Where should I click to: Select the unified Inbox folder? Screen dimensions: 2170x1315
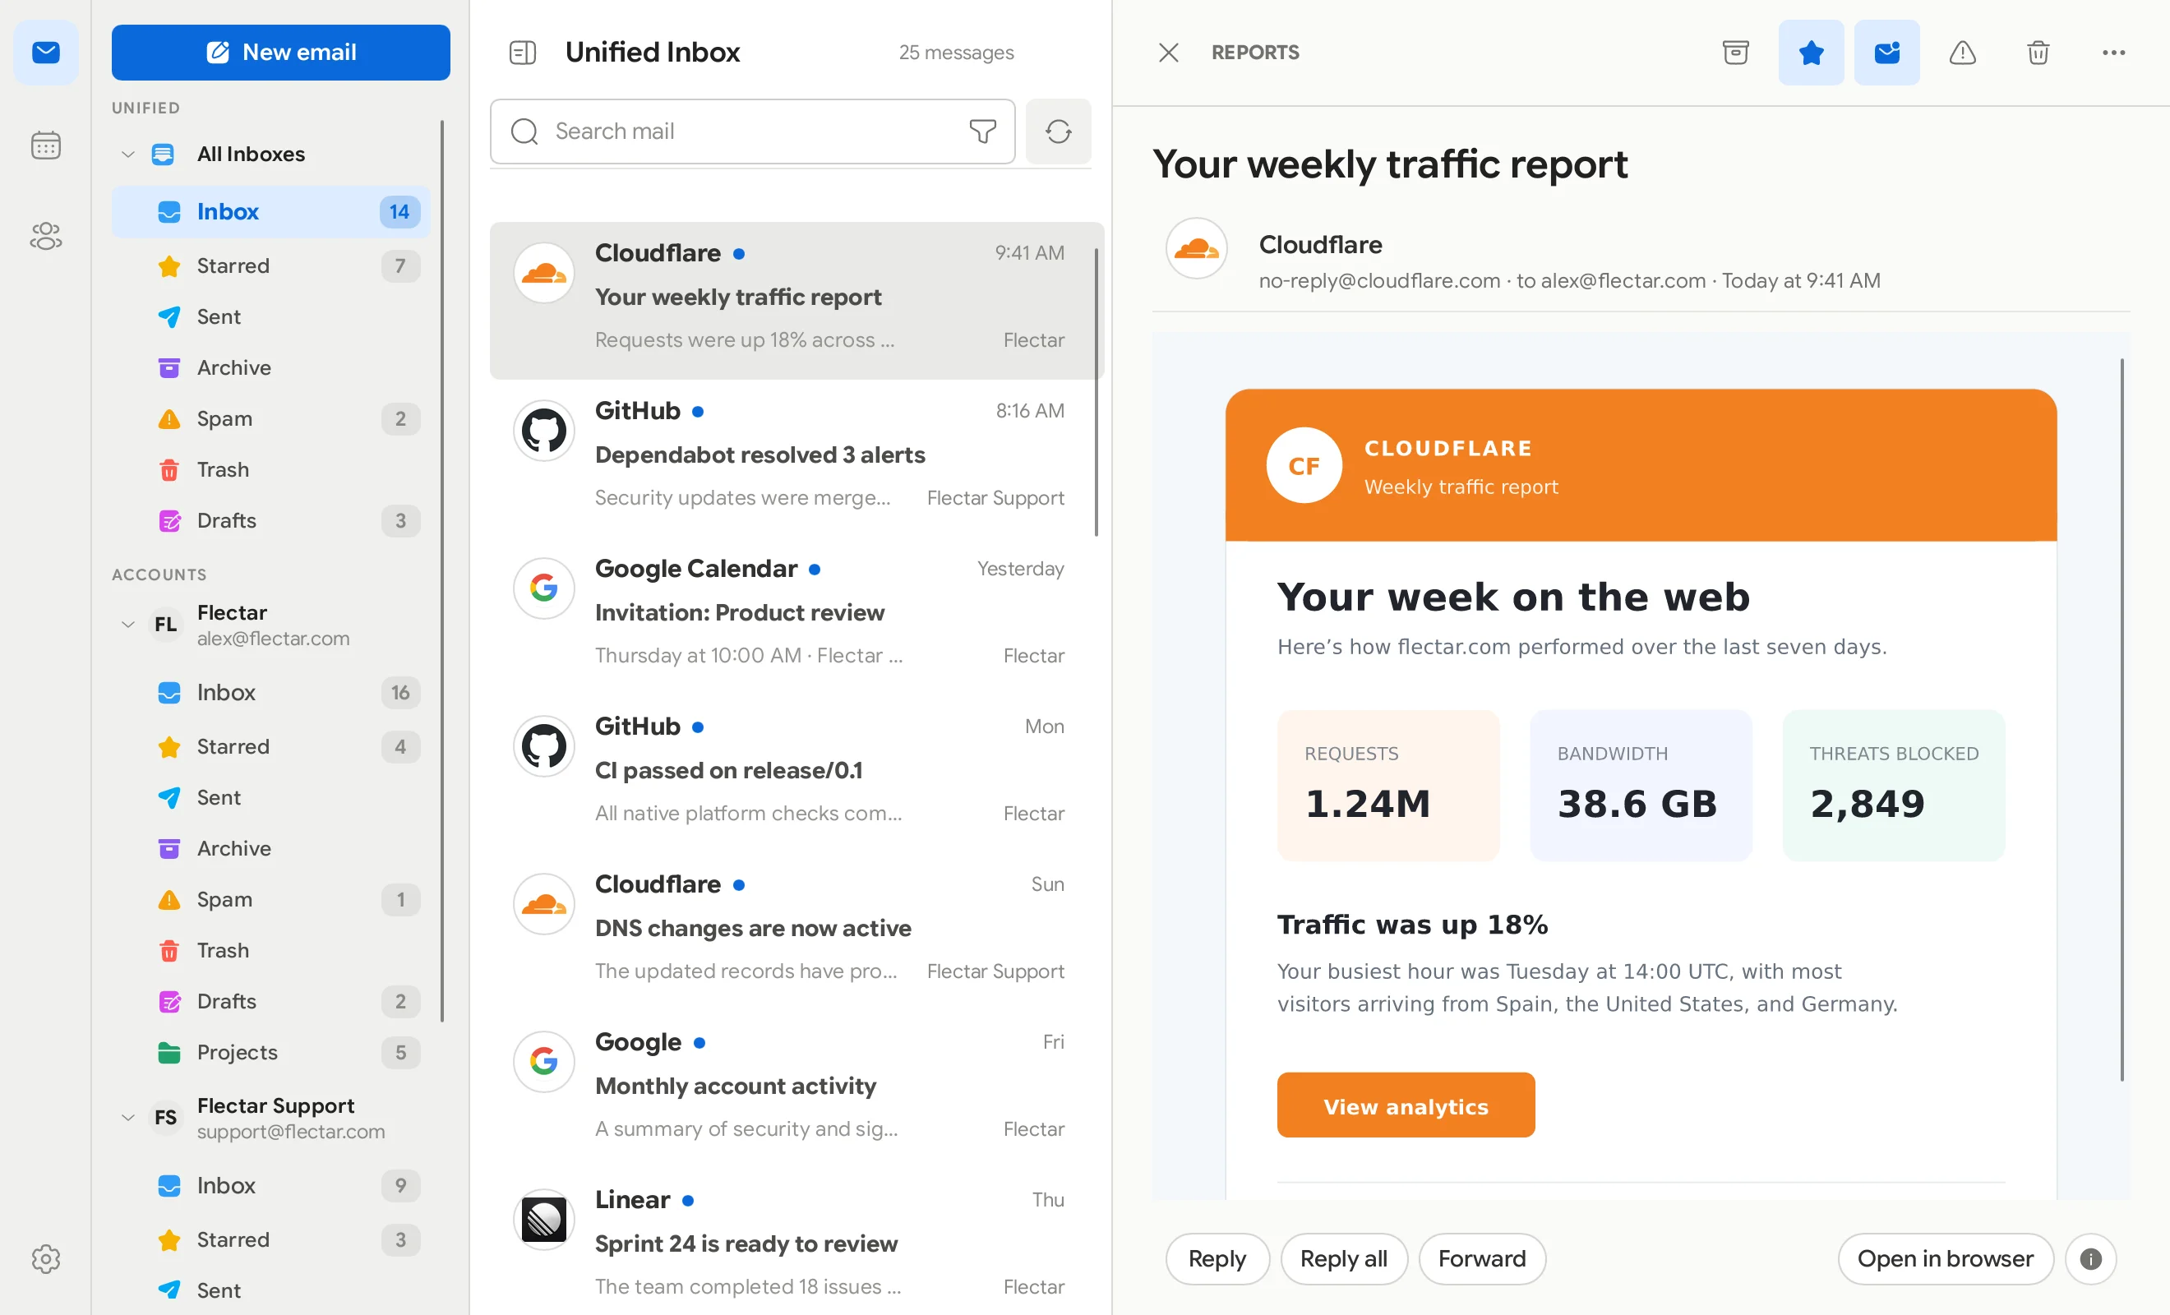271,211
